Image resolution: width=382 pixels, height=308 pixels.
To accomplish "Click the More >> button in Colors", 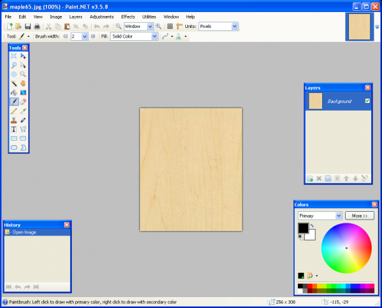I will pos(360,216).
